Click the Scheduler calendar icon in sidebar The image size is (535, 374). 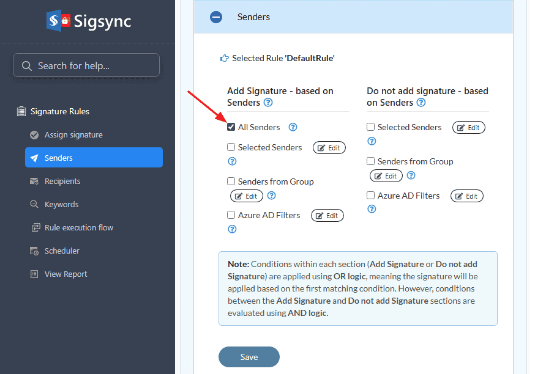[34, 251]
